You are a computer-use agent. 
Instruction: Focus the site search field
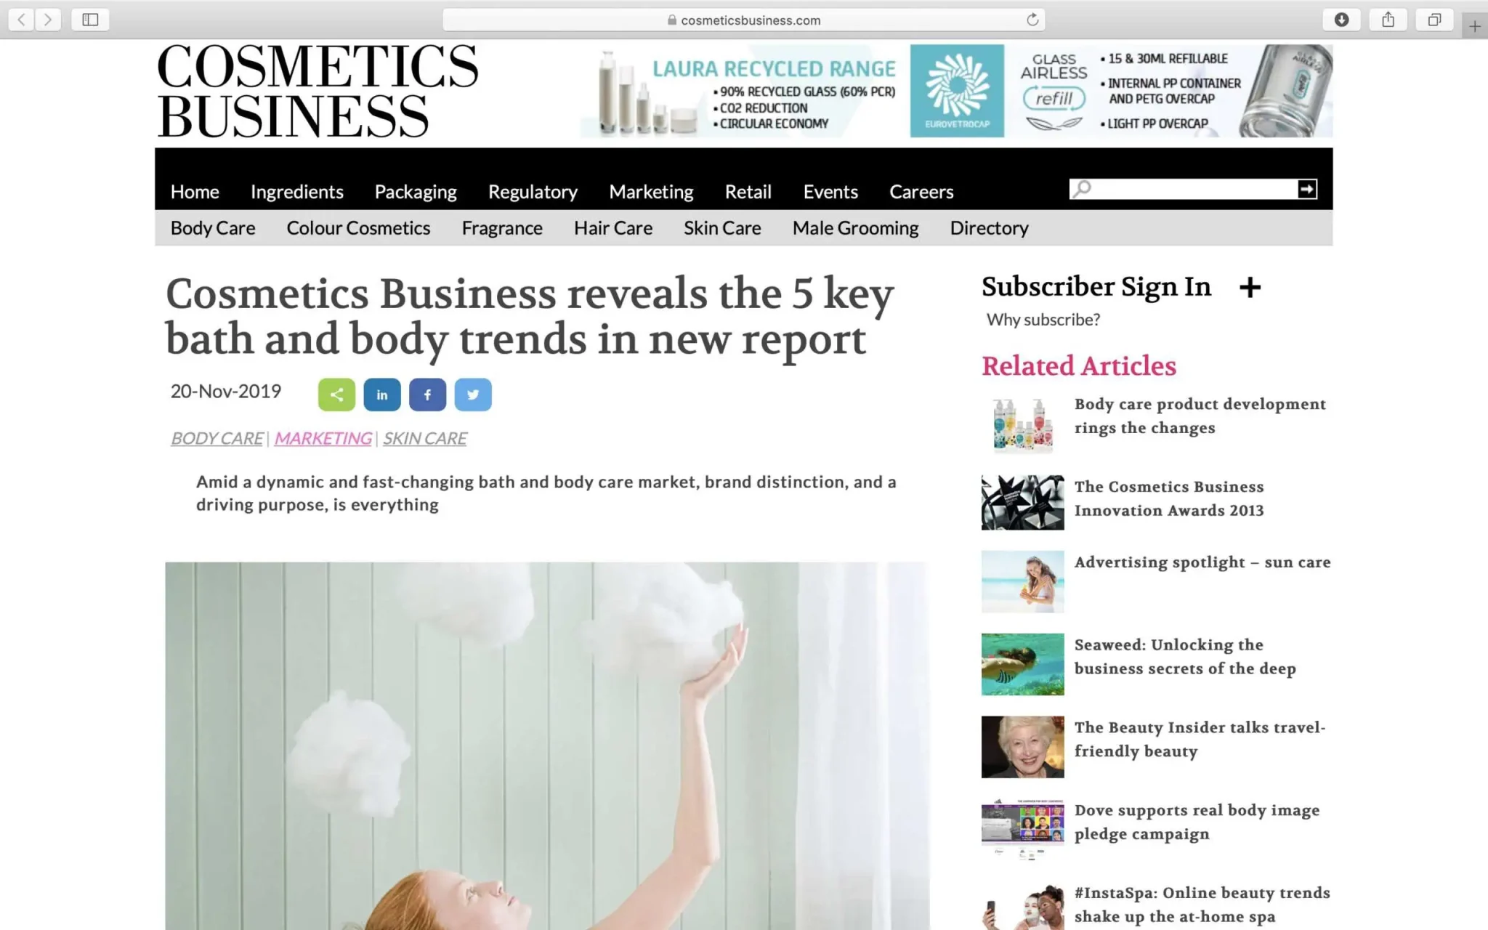tap(1184, 189)
